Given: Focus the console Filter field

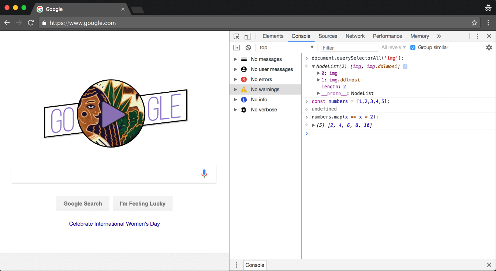Looking at the screenshot, I should [349, 47].
